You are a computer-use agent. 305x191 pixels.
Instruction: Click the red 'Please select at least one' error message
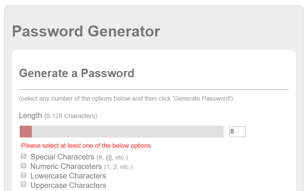pos(86,145)
